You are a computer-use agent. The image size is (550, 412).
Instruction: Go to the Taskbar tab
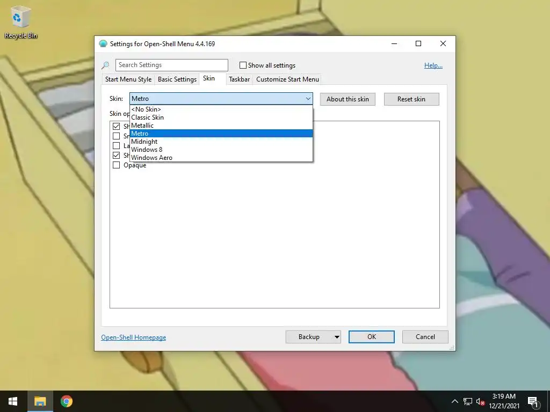click(x=239, y=79)
